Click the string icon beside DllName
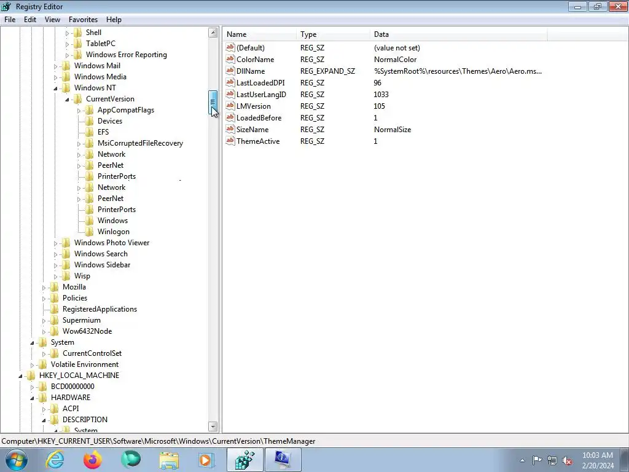629x472 pixels. point(230,71)
